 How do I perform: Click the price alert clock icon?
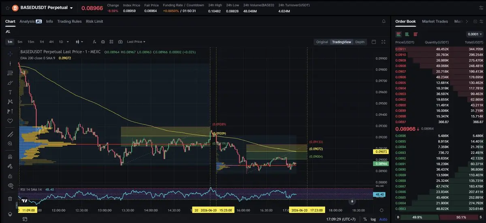103,42
